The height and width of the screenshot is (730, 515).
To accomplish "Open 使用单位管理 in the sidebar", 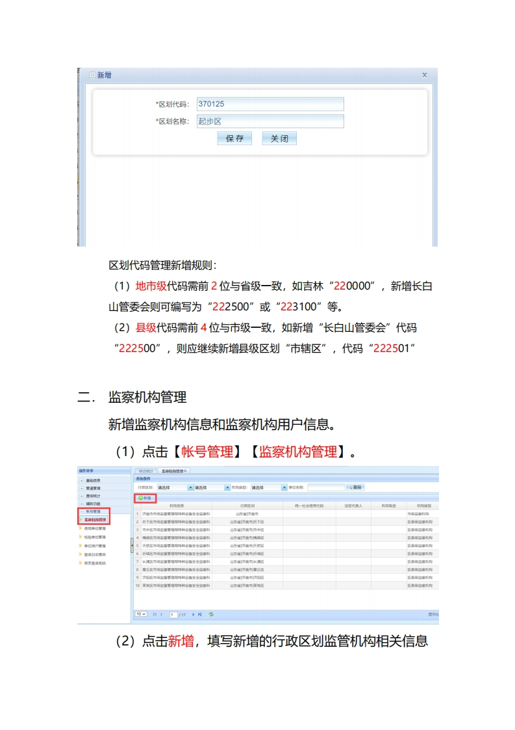I will [95, 528].
